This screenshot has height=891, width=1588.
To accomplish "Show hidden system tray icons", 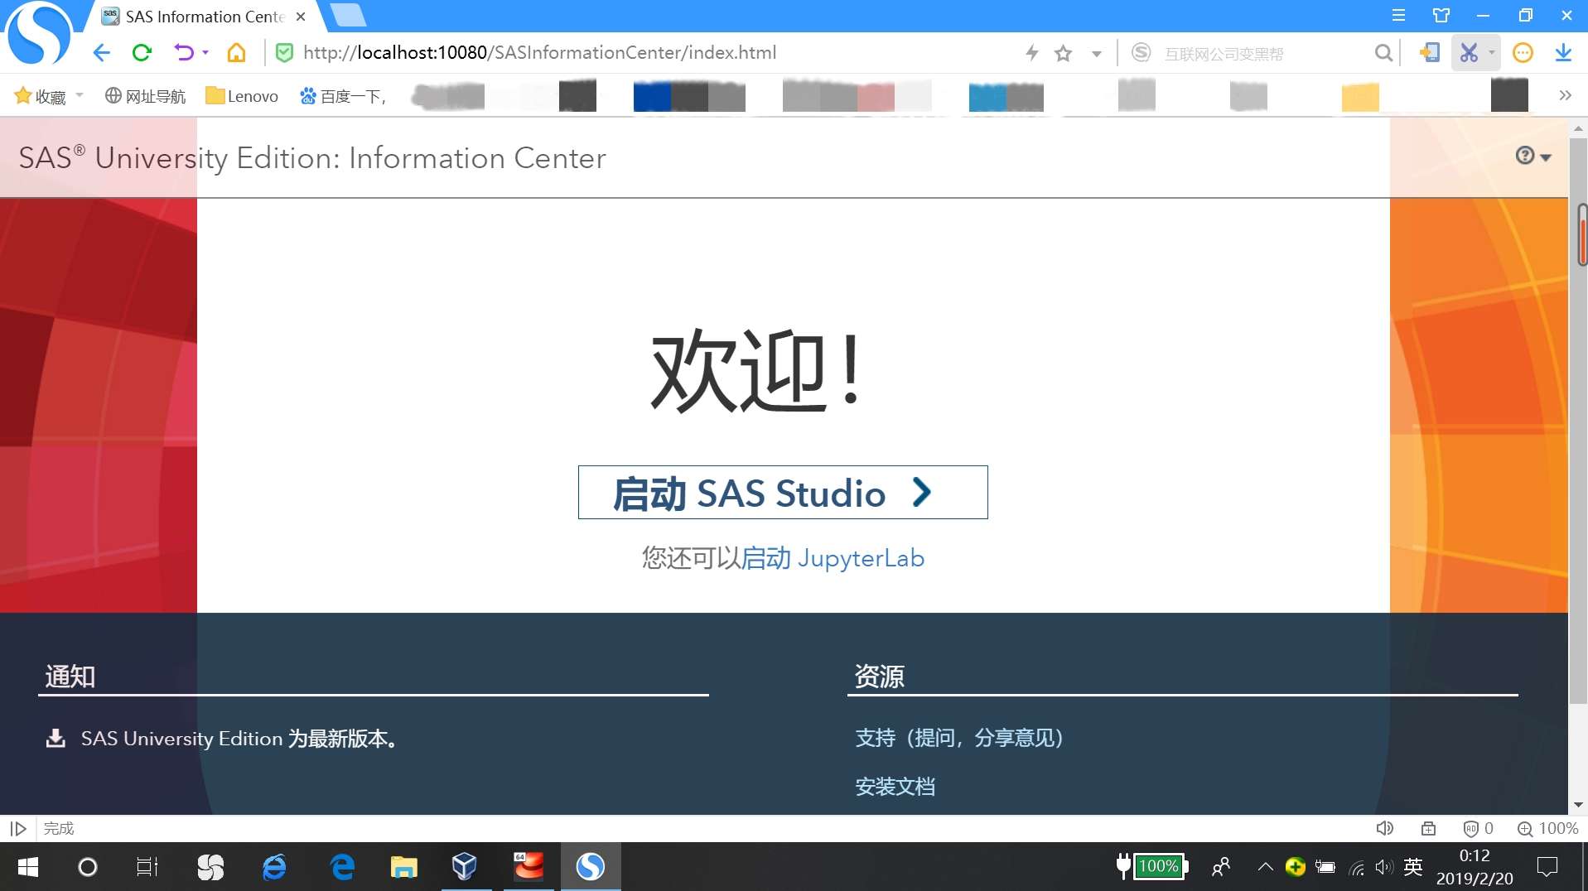I will [x=1265, y=867].
